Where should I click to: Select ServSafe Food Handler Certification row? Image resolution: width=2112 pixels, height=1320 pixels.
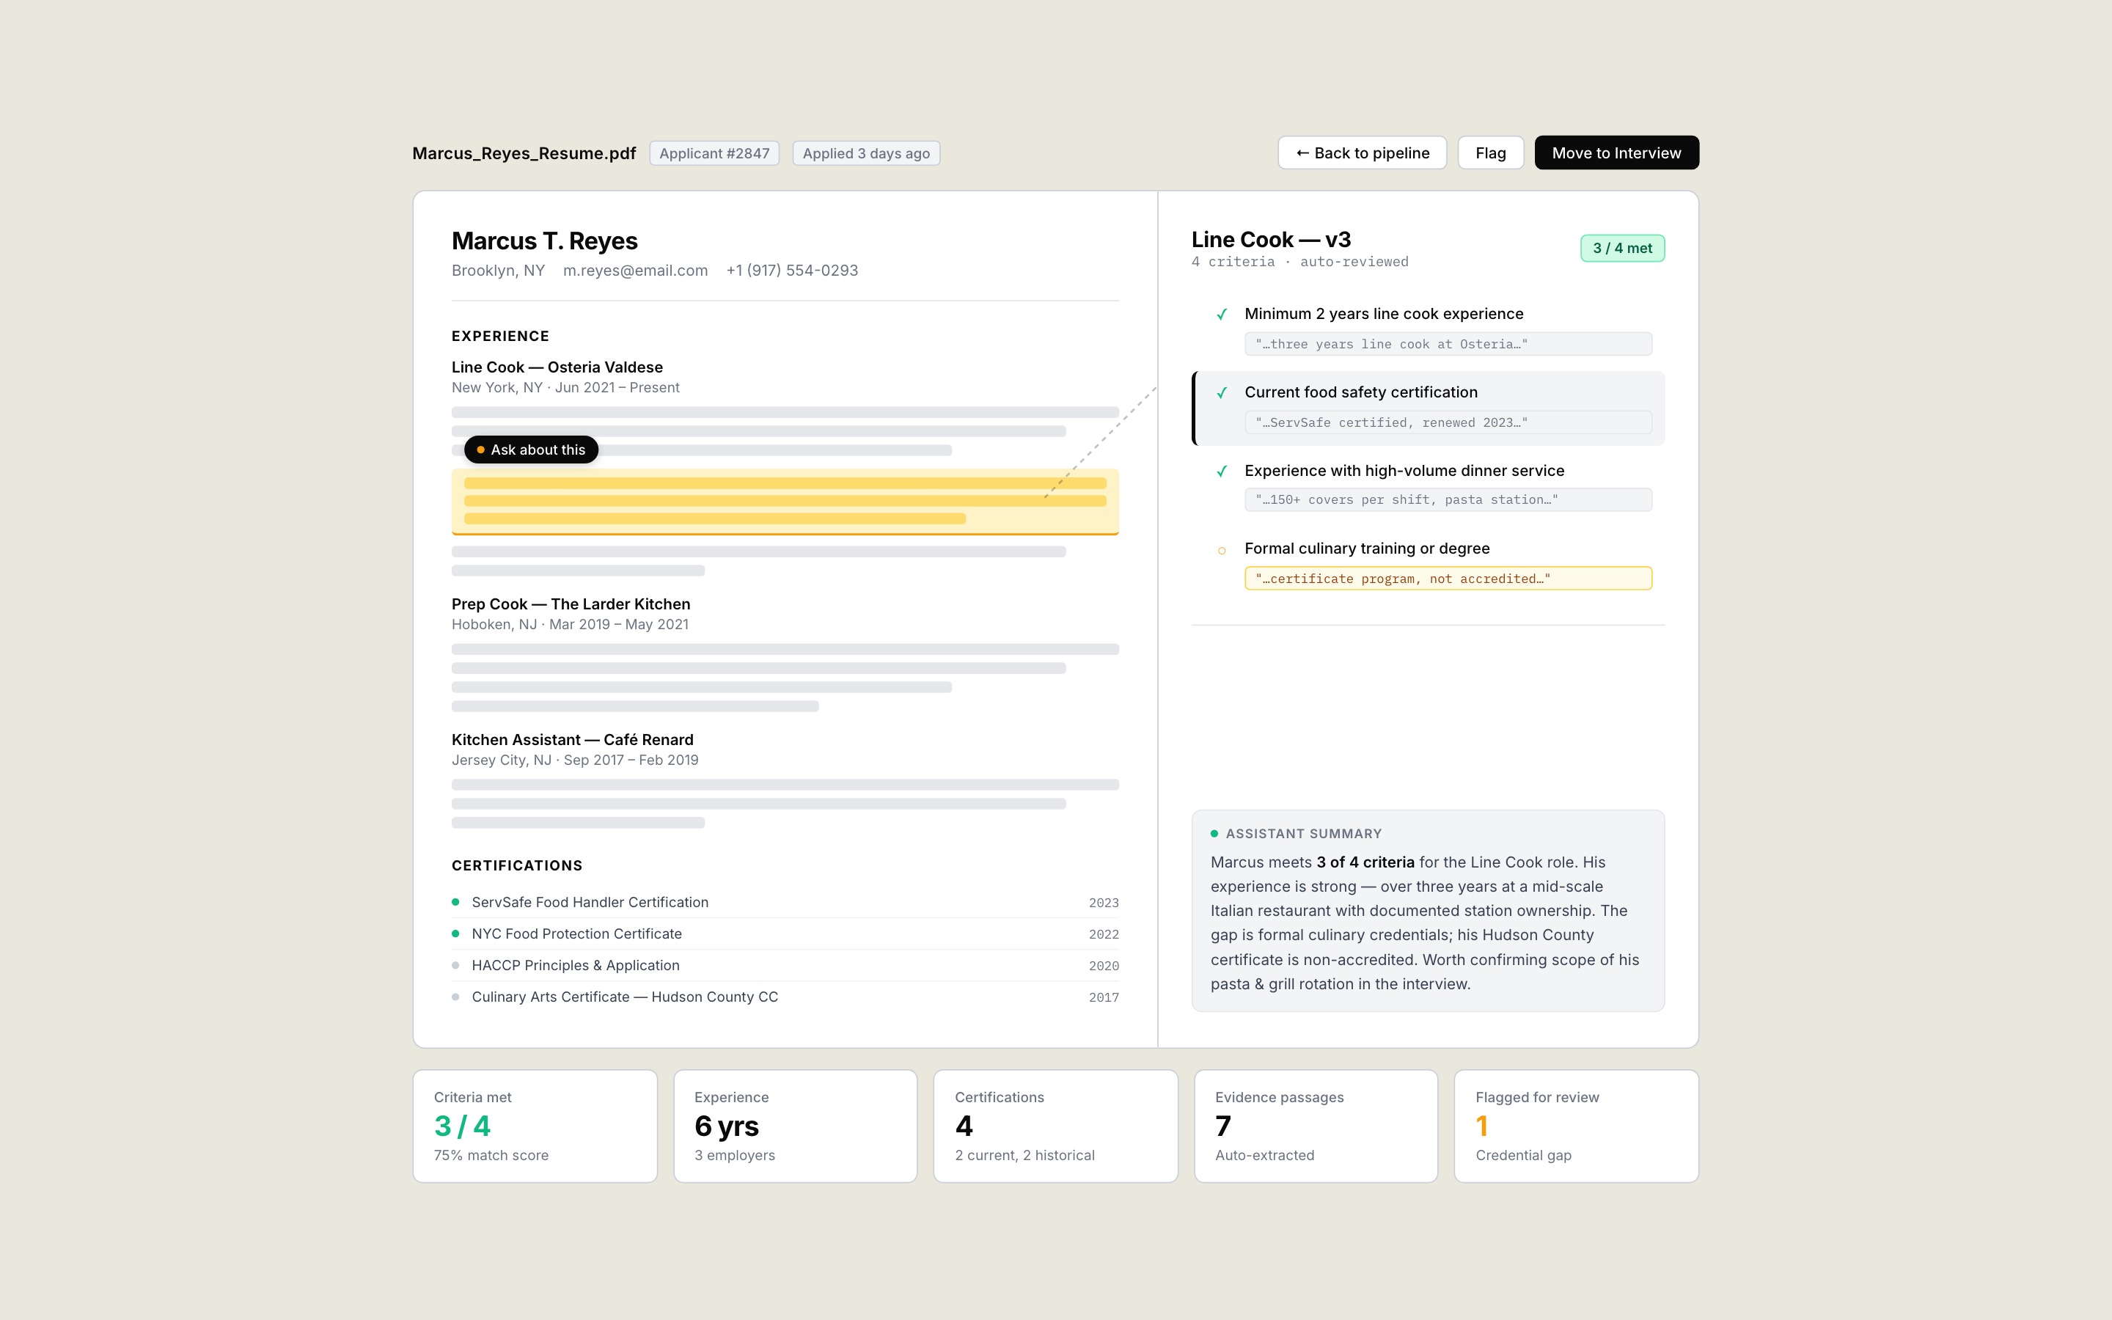pos(785,902)
